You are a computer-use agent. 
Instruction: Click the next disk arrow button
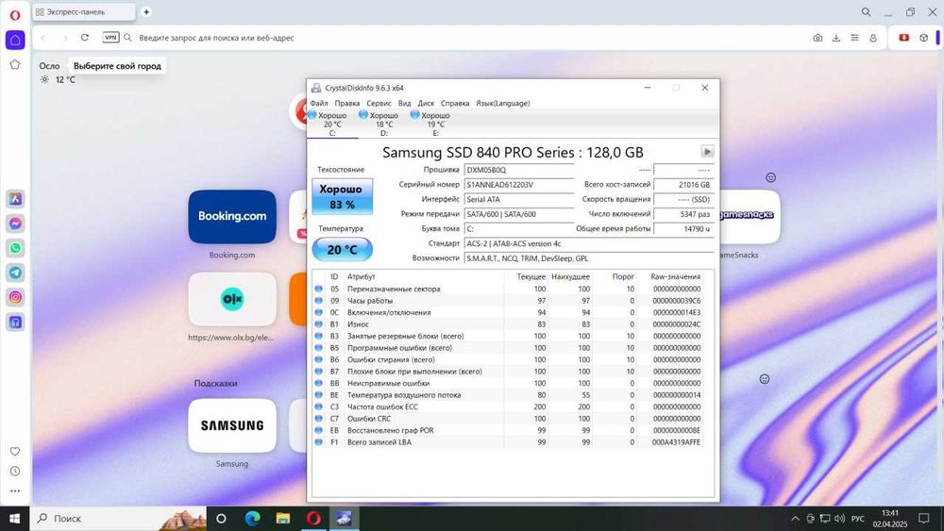coord(707,152)
